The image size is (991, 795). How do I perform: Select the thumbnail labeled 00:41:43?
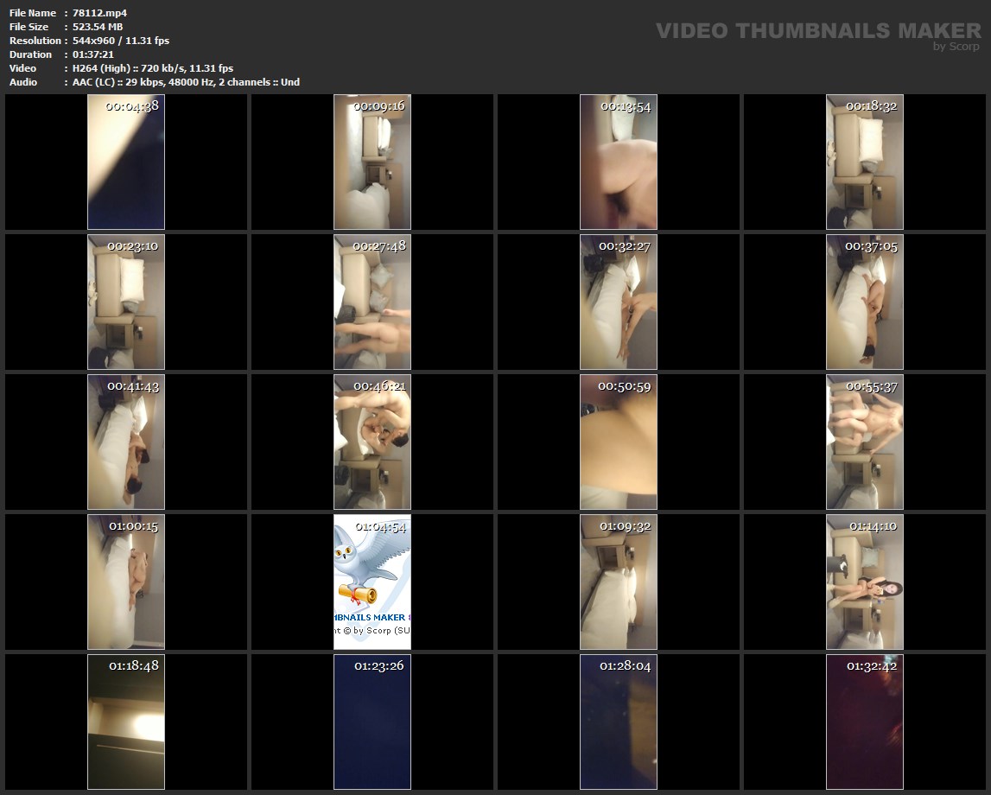pos(126,442)
